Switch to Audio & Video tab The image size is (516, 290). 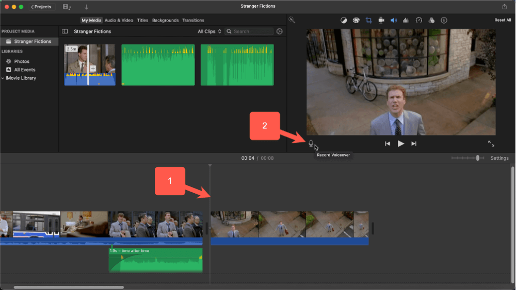(x=119, y=21)
